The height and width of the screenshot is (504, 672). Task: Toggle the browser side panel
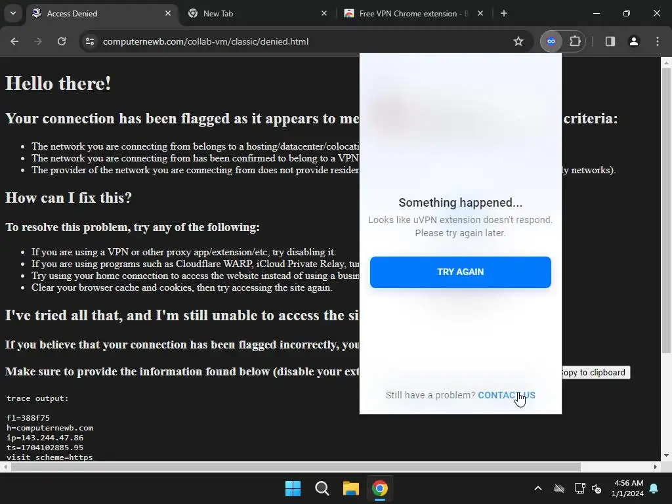(610, 41)
